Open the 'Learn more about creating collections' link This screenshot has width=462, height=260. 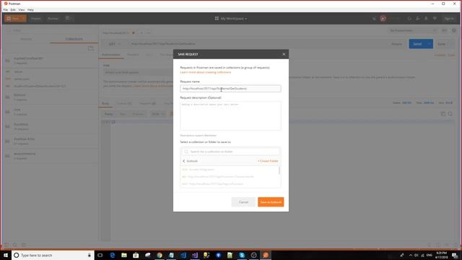point(205,72)
